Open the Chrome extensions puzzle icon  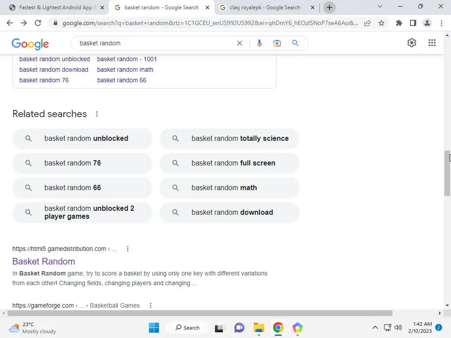399,23
